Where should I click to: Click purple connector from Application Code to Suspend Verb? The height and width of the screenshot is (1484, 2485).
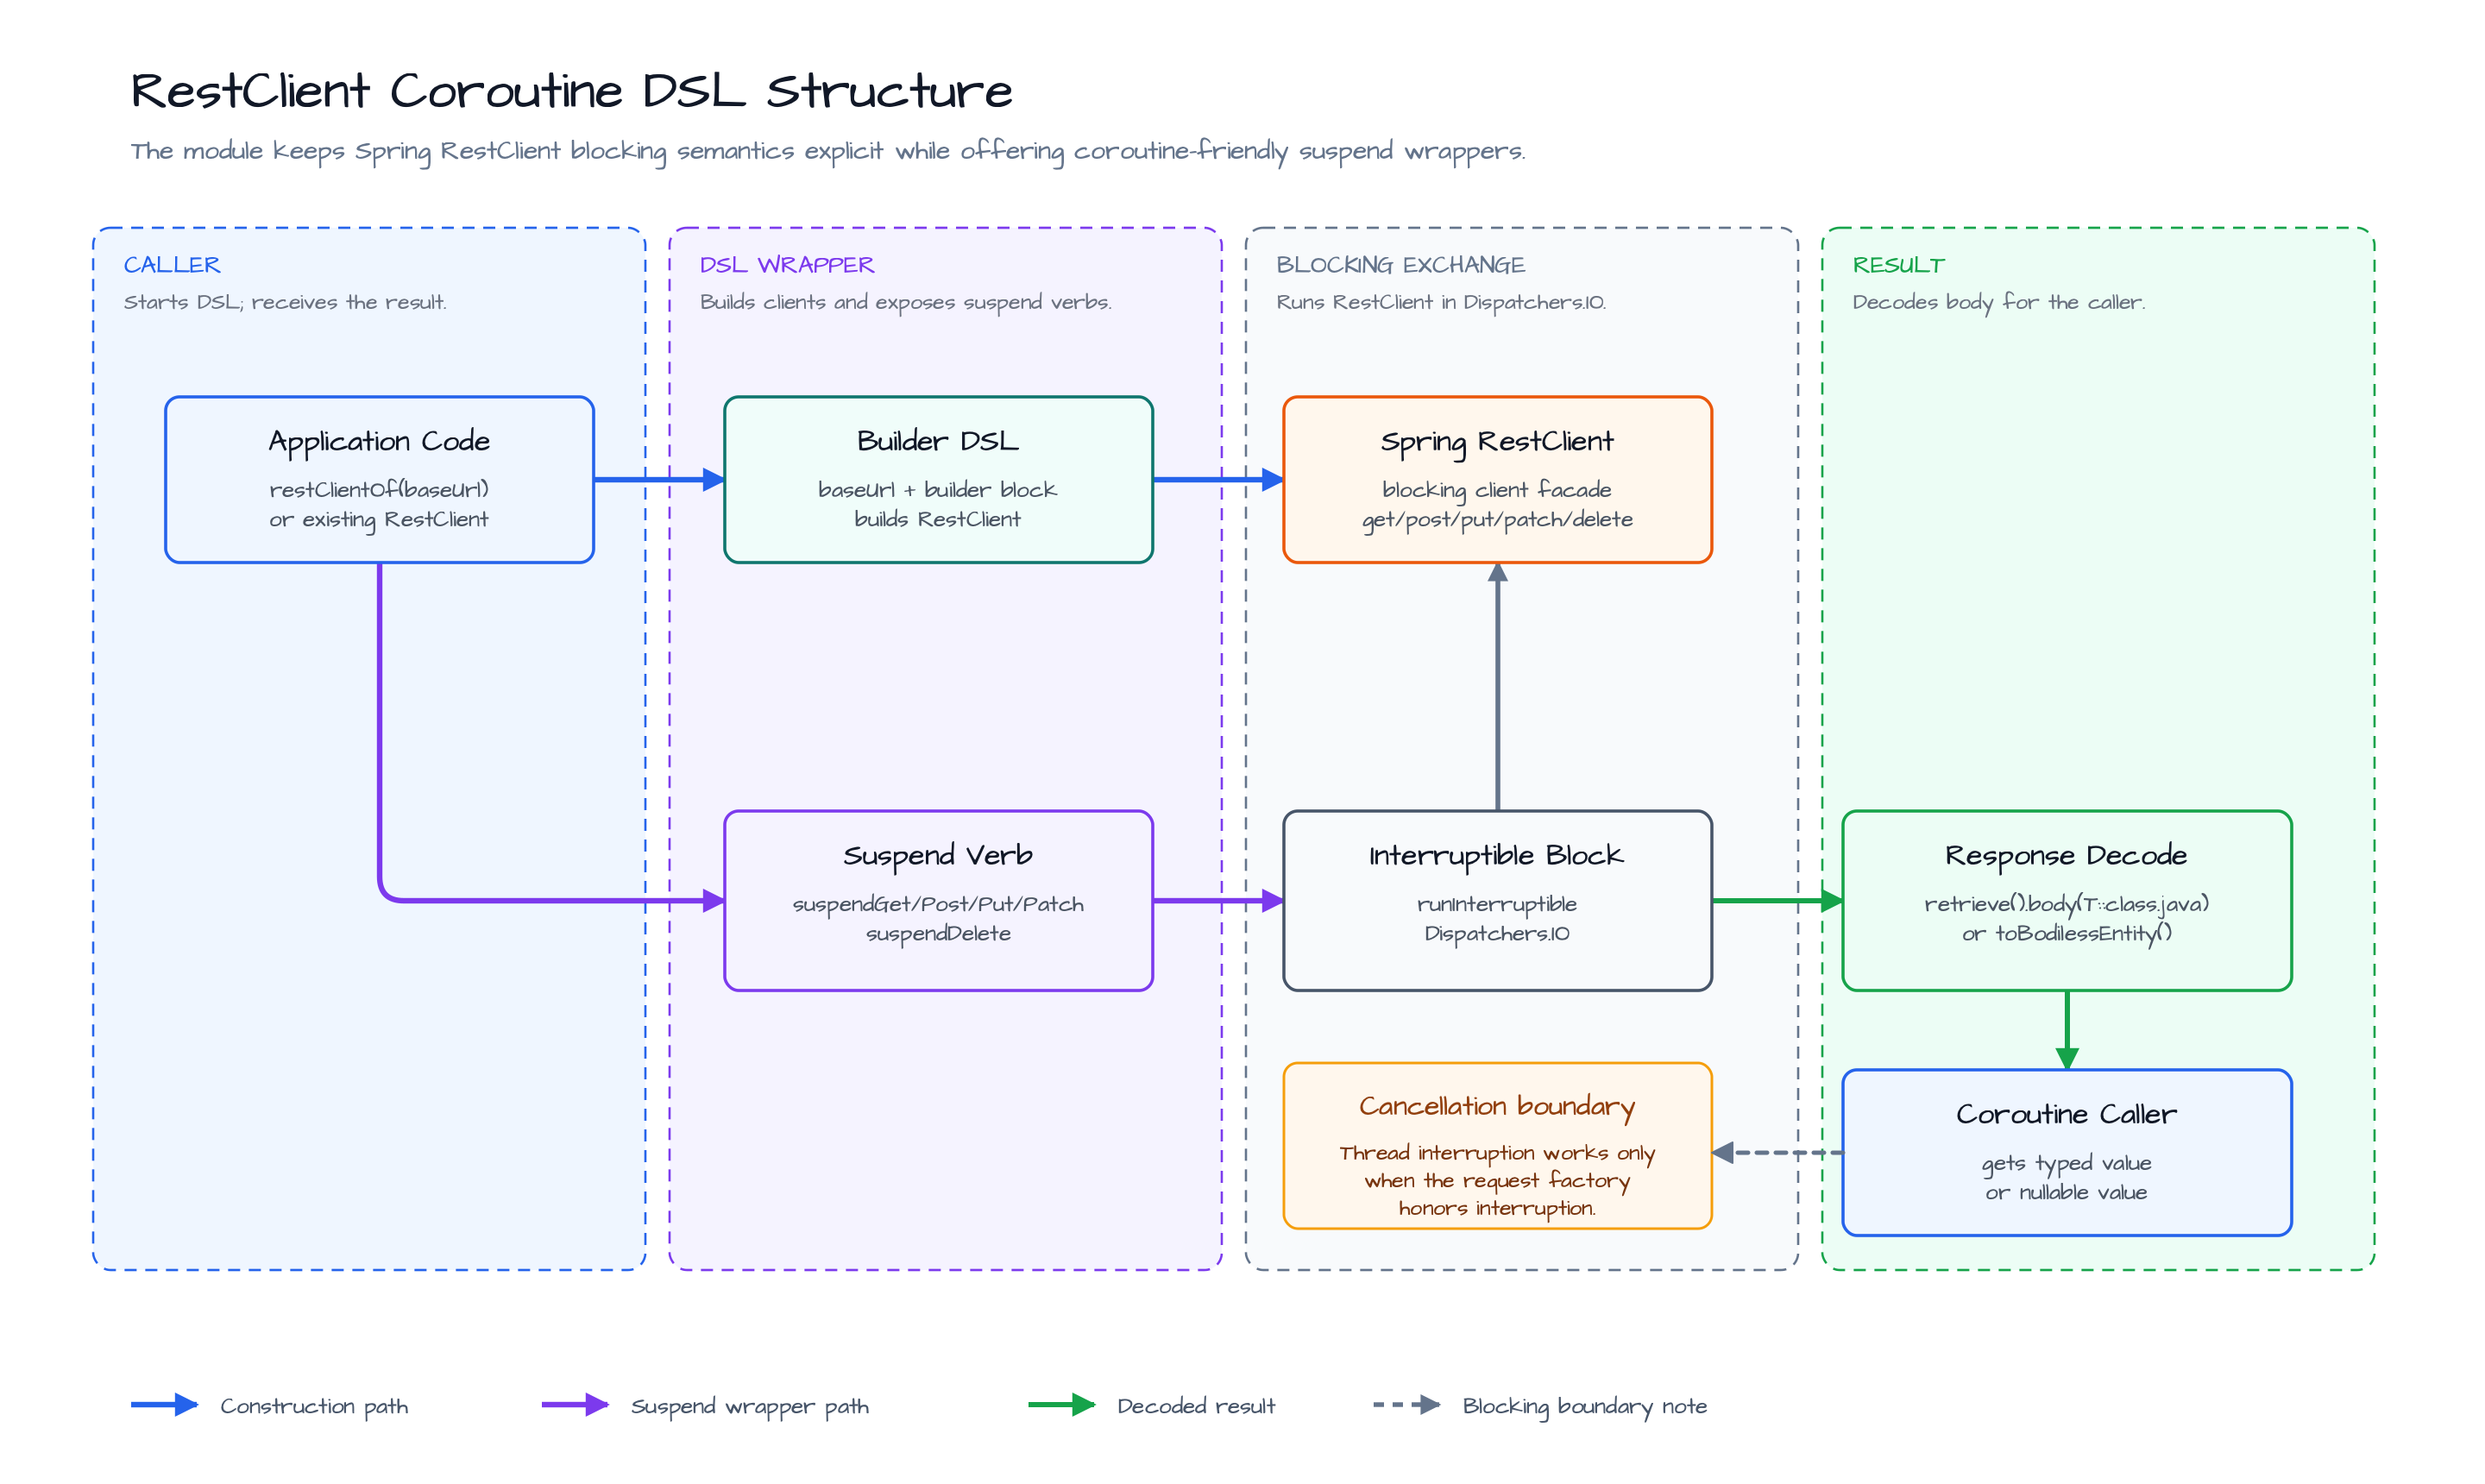pos(380,730)
